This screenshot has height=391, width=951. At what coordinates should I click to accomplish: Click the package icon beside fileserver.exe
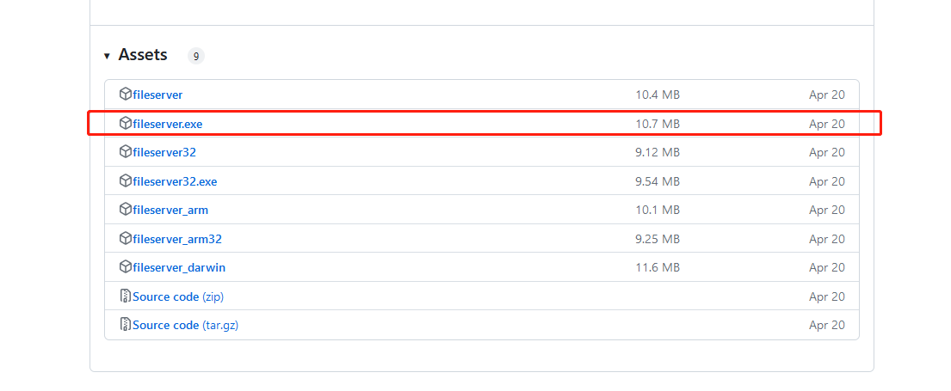point(126,124)
